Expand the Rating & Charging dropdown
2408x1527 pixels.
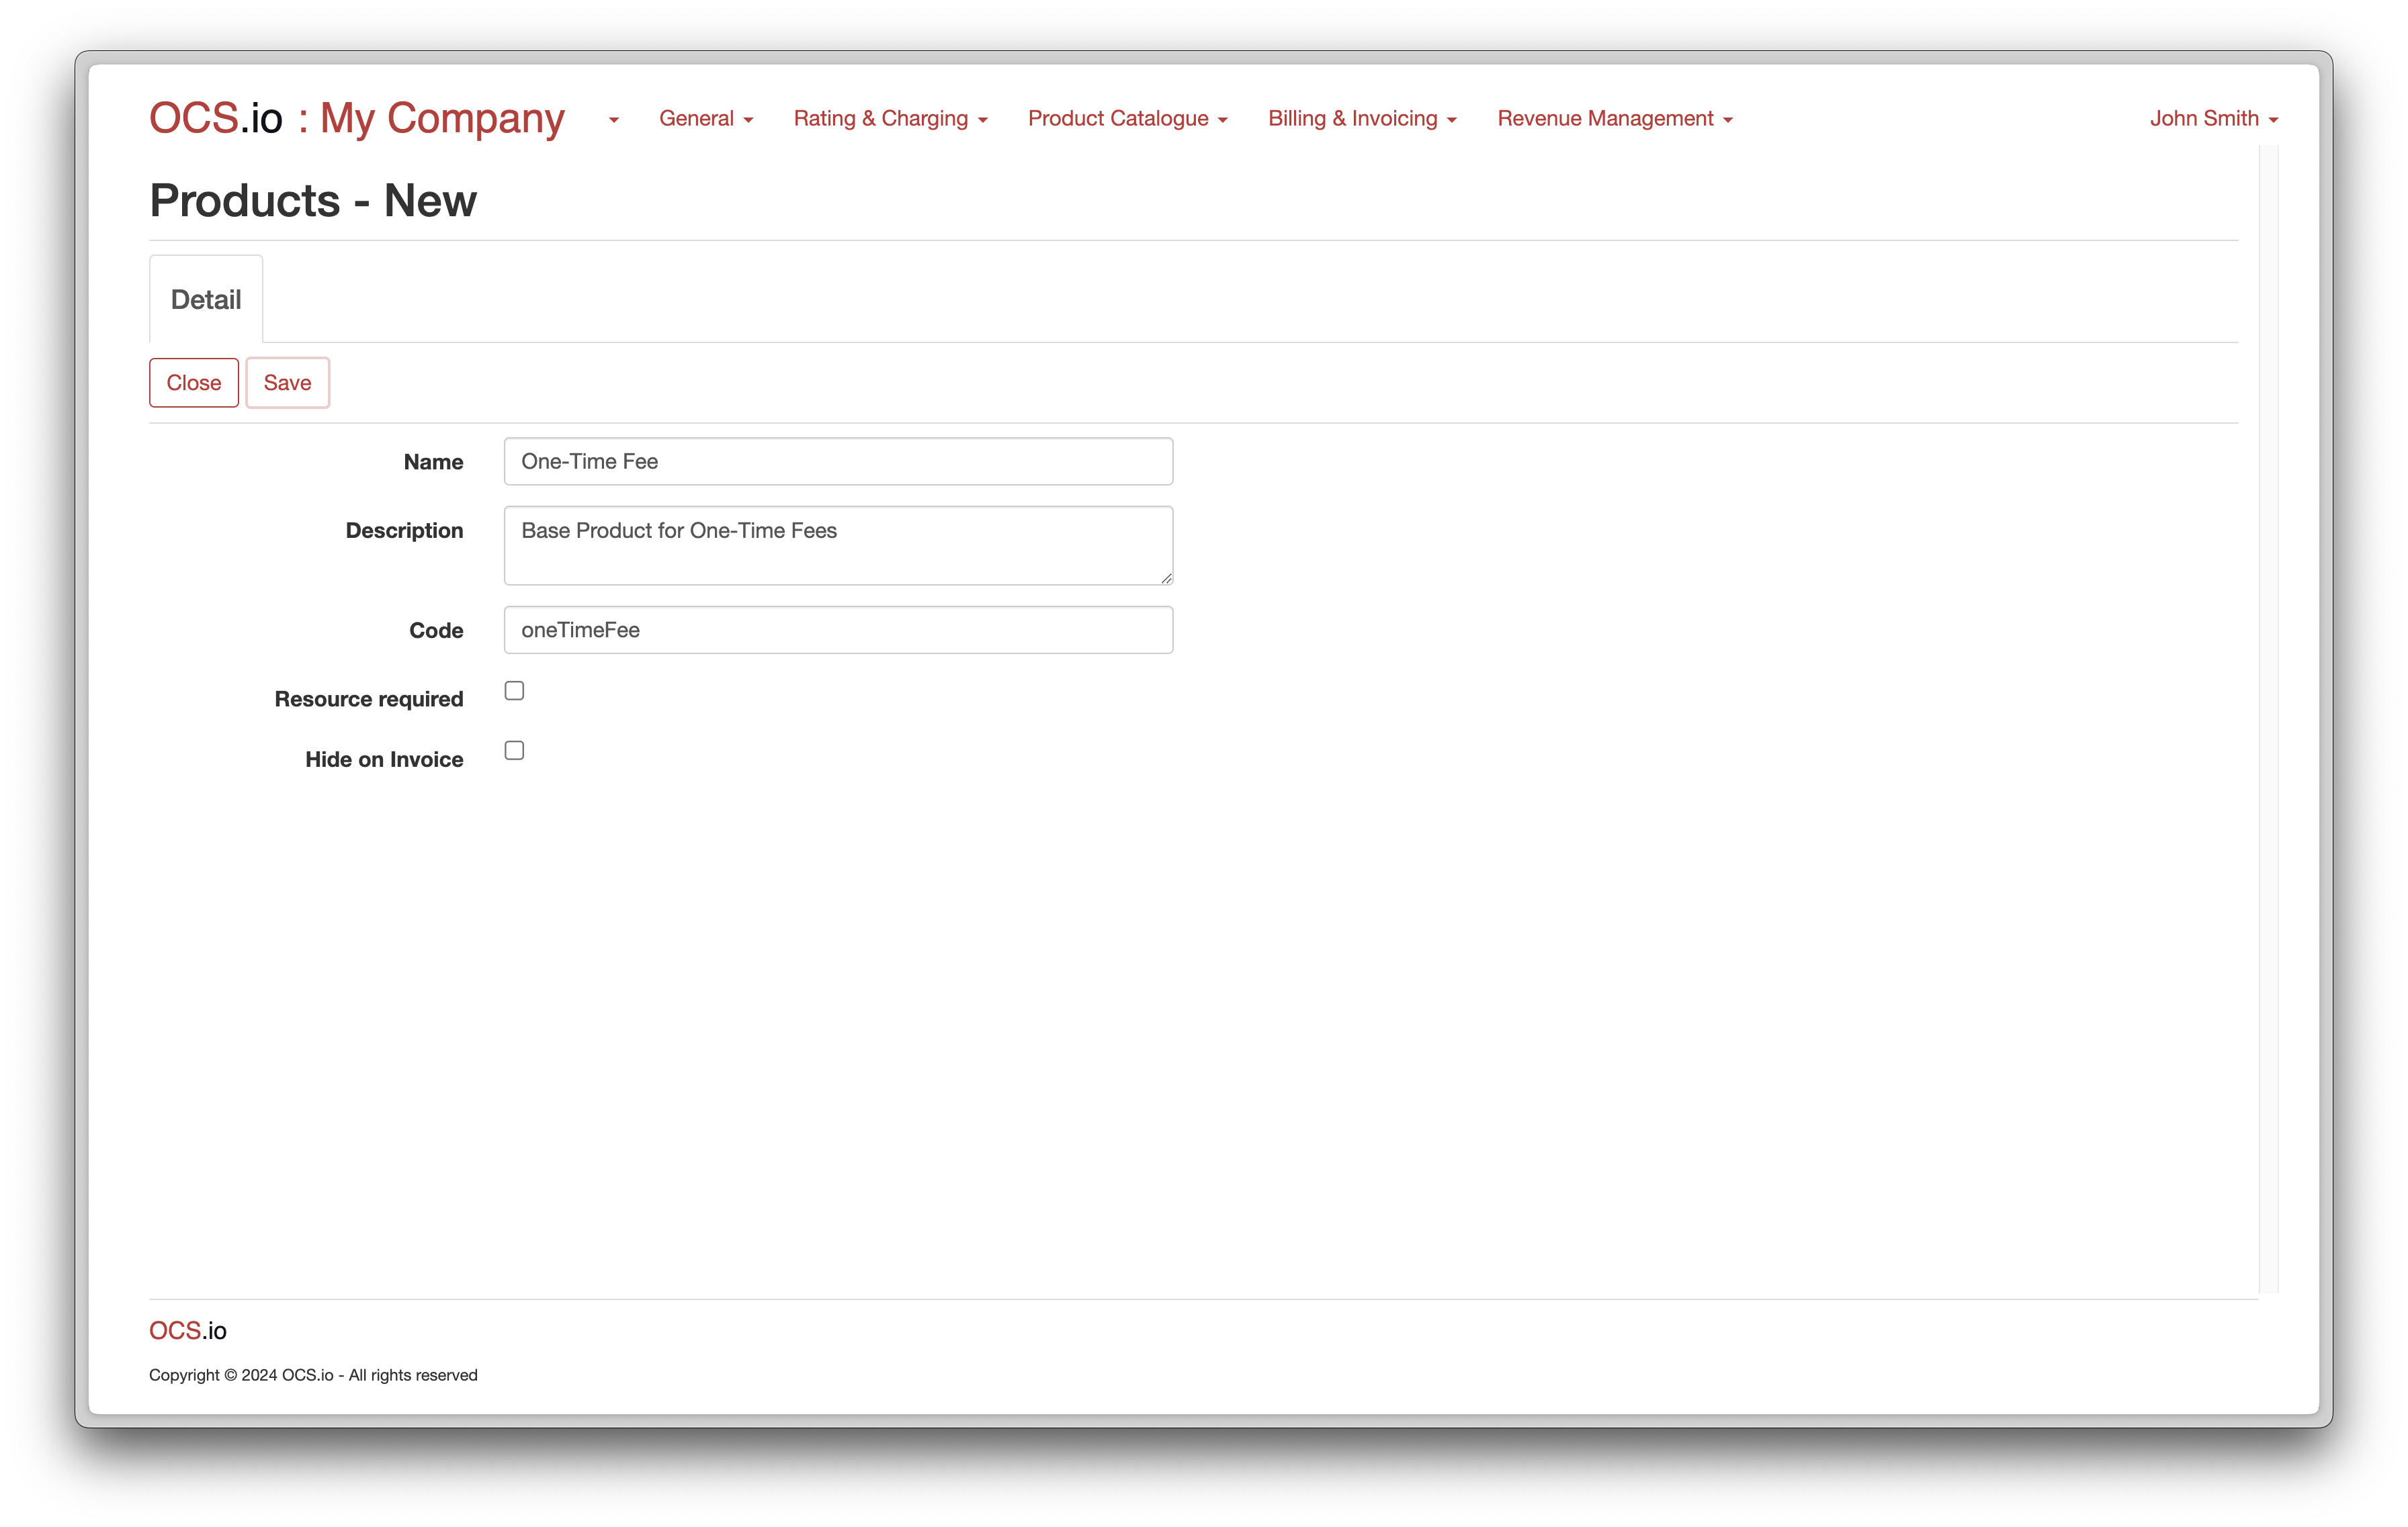click(x=890, y=119)
